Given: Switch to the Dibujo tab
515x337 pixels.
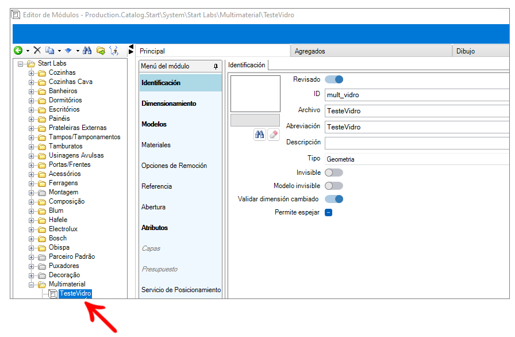Looking at the screenshot, I should [481, 51].
